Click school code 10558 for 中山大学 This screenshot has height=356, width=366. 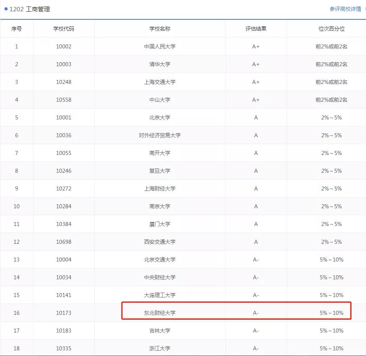point(63,99)
